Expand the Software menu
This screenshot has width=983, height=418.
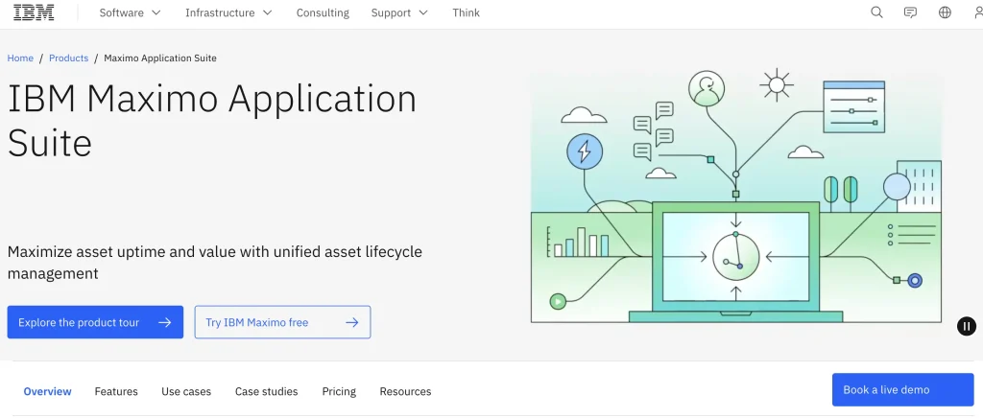(x=130, y=12)
